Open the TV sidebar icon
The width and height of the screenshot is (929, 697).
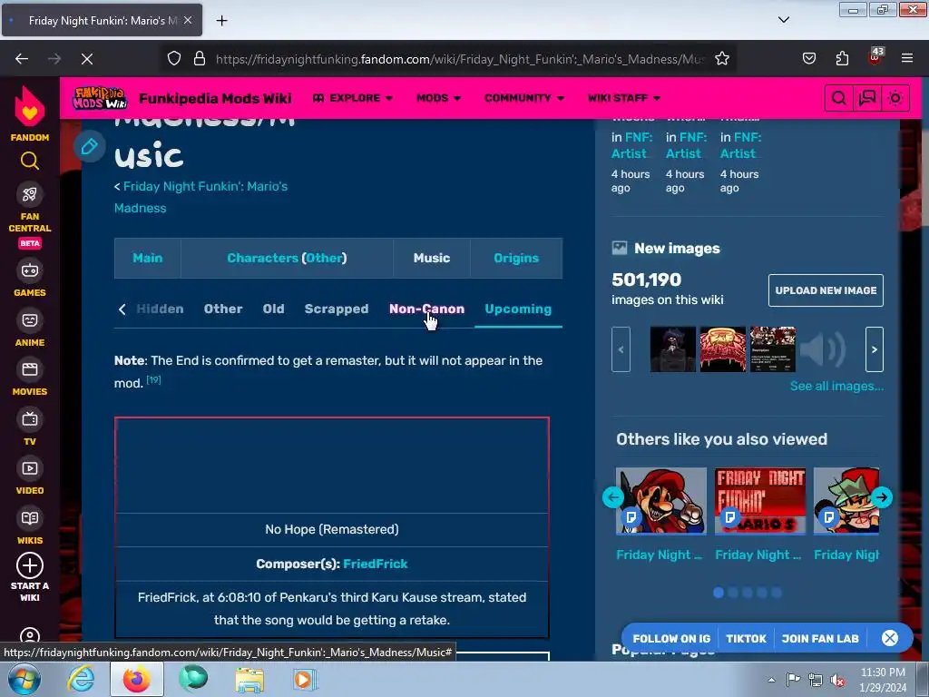[x=30, y=419]
